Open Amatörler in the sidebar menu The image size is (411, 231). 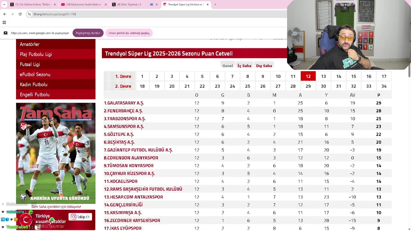(56, 44)
